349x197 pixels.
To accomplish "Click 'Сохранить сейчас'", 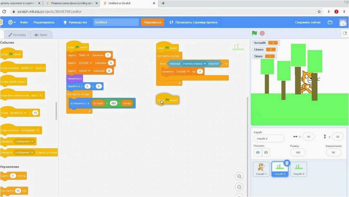I will click(x=308, y=22).
